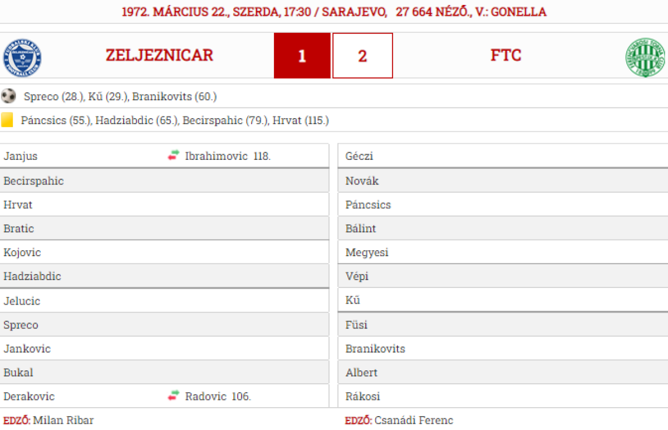This screenshot has height=430, width=668.
Task: Click the soccer ball goals icon
Action: point(8,96)
